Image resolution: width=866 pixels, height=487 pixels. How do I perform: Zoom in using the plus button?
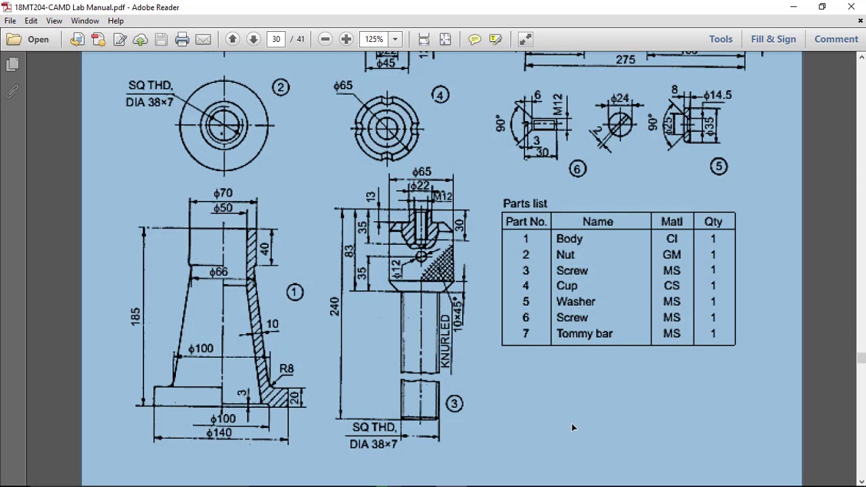(346, 39)
